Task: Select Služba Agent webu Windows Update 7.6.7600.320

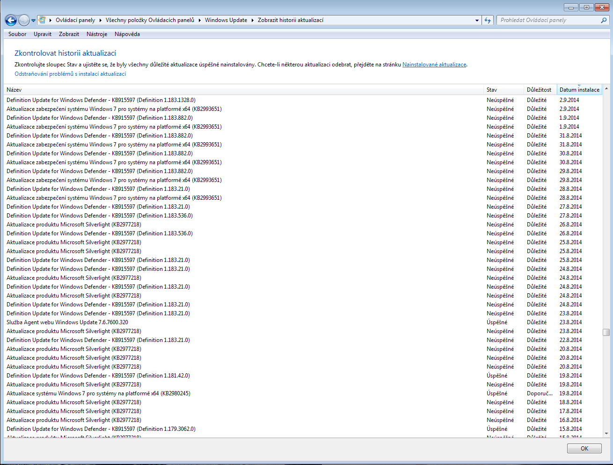Action: coord(303,322)
